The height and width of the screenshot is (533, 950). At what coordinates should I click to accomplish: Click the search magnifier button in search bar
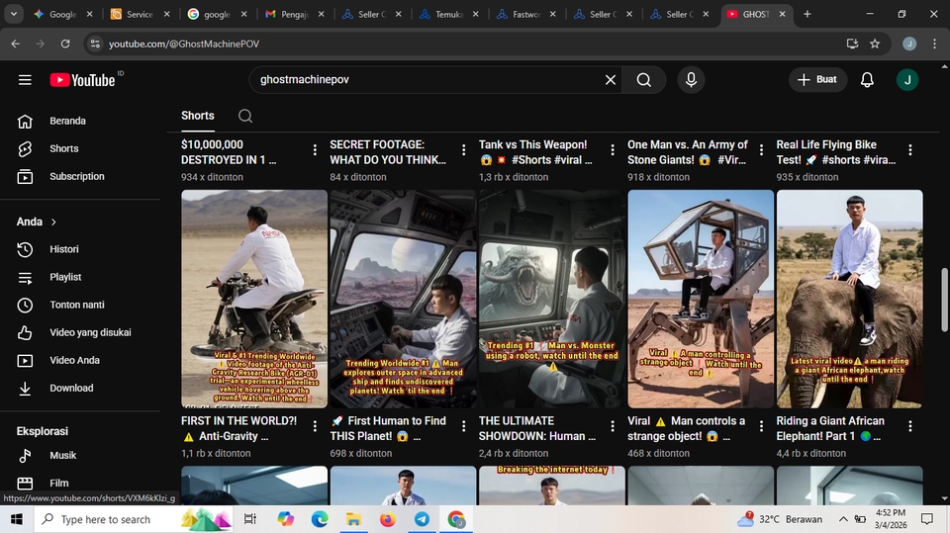pyautogui.click(x=644, y=80)
